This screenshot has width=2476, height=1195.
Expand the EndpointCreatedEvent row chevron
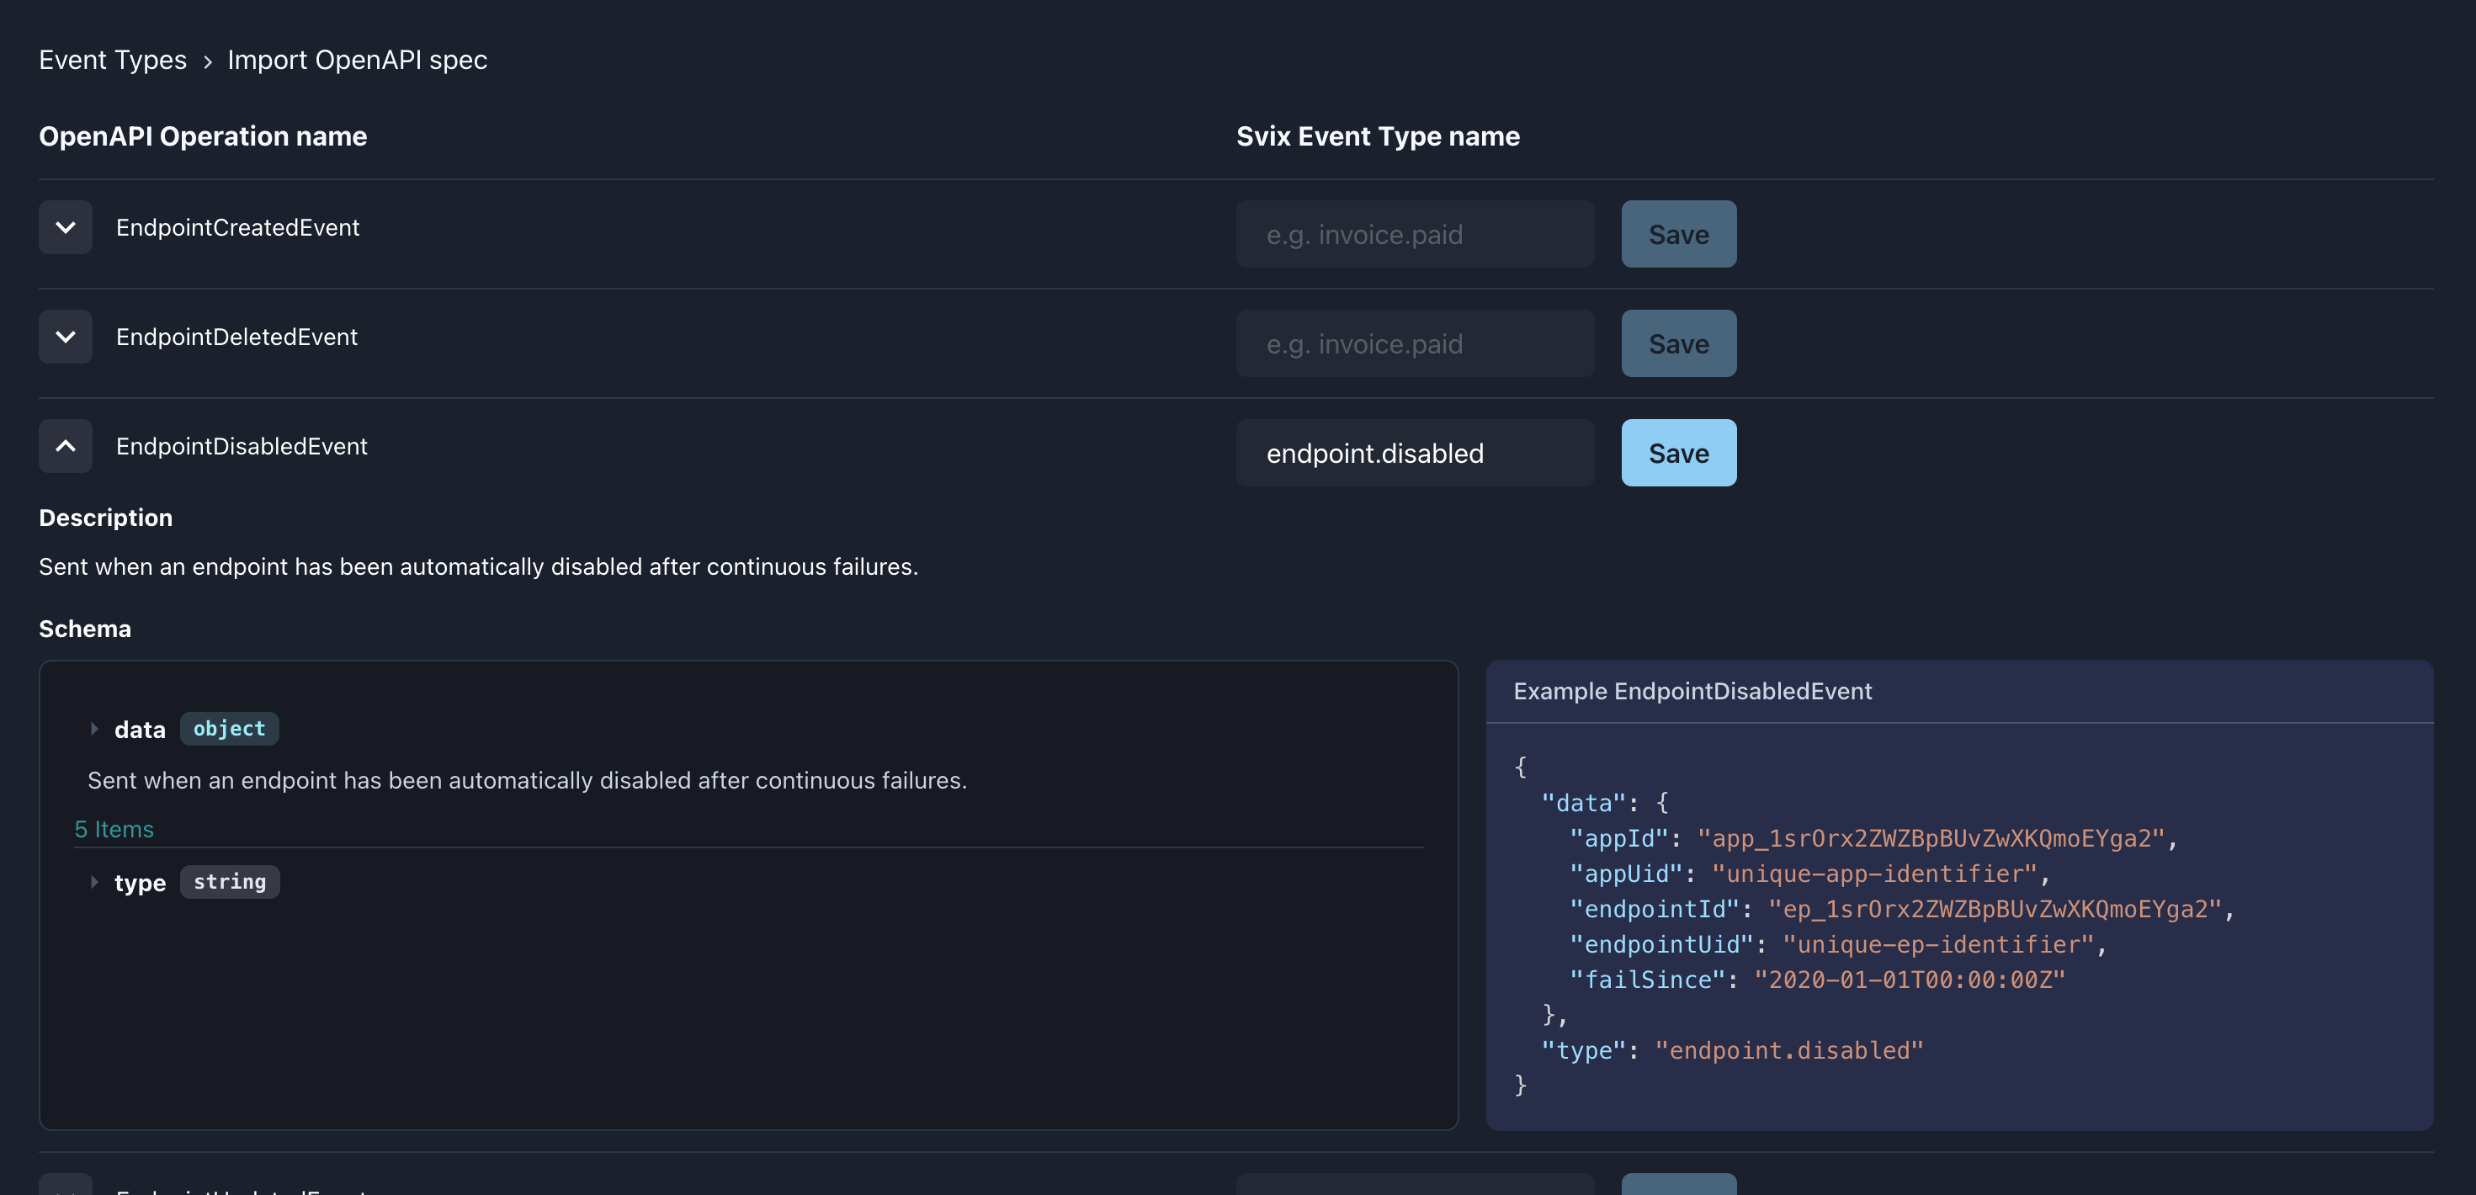coord(66,227)
